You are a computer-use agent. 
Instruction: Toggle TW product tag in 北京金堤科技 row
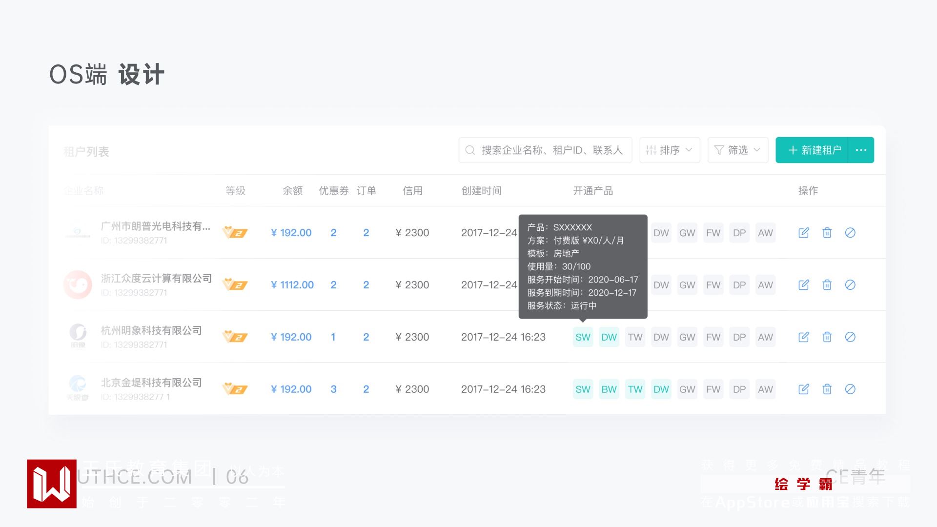click(x=635, y=389)
